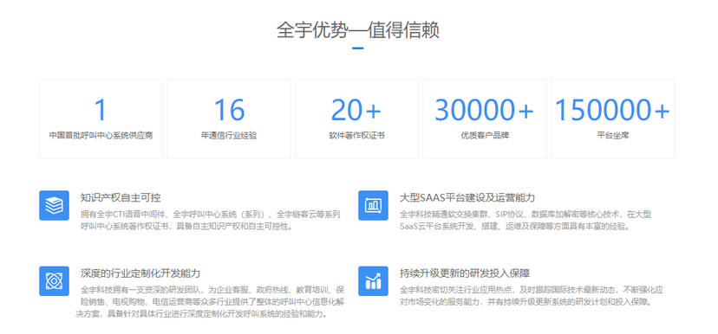Click the 中国首批呼叫中心系统供应商 label
This screenshot has height=334, width=718.
pos(101,136)
